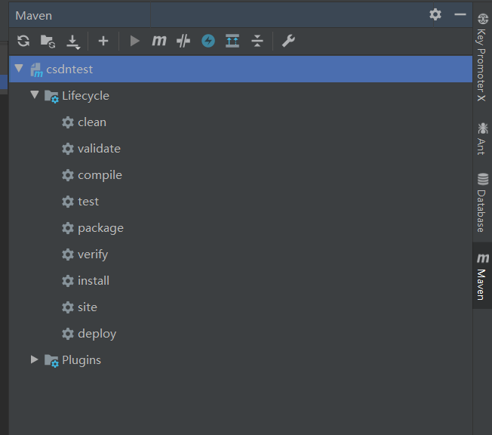Select the test lifecycle goal

coord(88,202)
